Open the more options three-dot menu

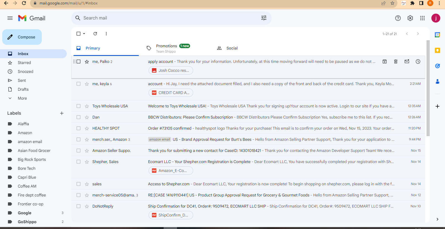click(106, 34)
